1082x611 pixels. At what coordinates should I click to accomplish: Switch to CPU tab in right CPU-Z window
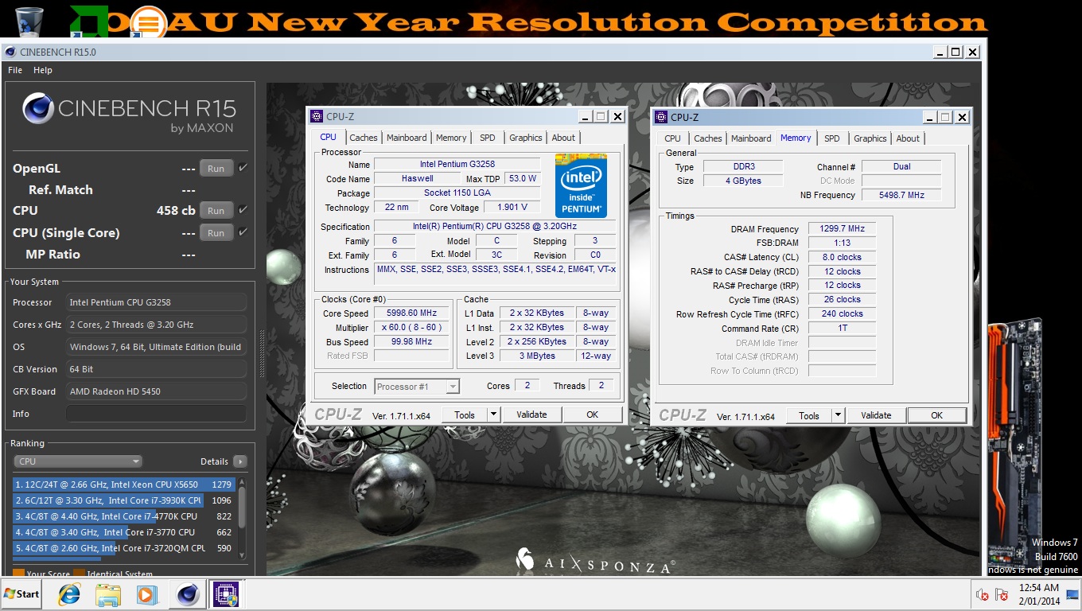pos(673,138)
